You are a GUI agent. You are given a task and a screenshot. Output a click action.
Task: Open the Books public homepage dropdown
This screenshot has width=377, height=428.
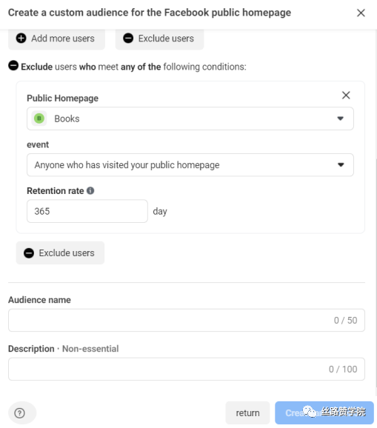(190, 118)
